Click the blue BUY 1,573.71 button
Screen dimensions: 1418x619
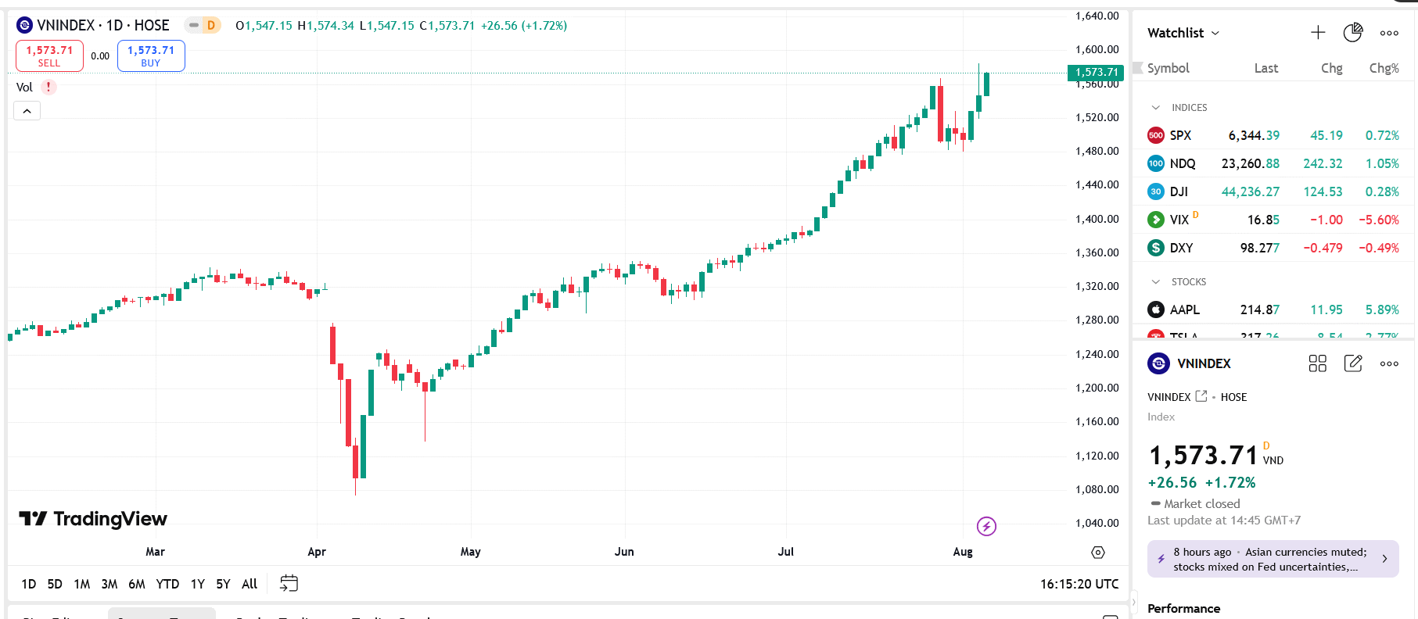[151, 55]
